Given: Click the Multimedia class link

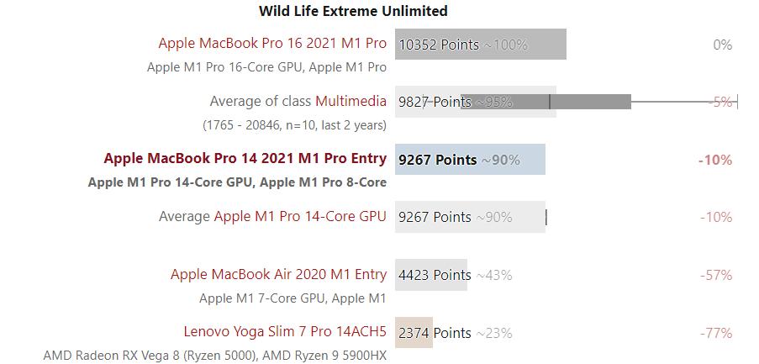Looking at the screenshot, I should 351,101.
